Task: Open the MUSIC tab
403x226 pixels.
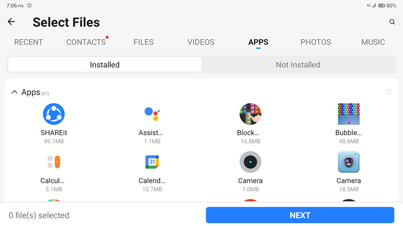Action: 373,42
